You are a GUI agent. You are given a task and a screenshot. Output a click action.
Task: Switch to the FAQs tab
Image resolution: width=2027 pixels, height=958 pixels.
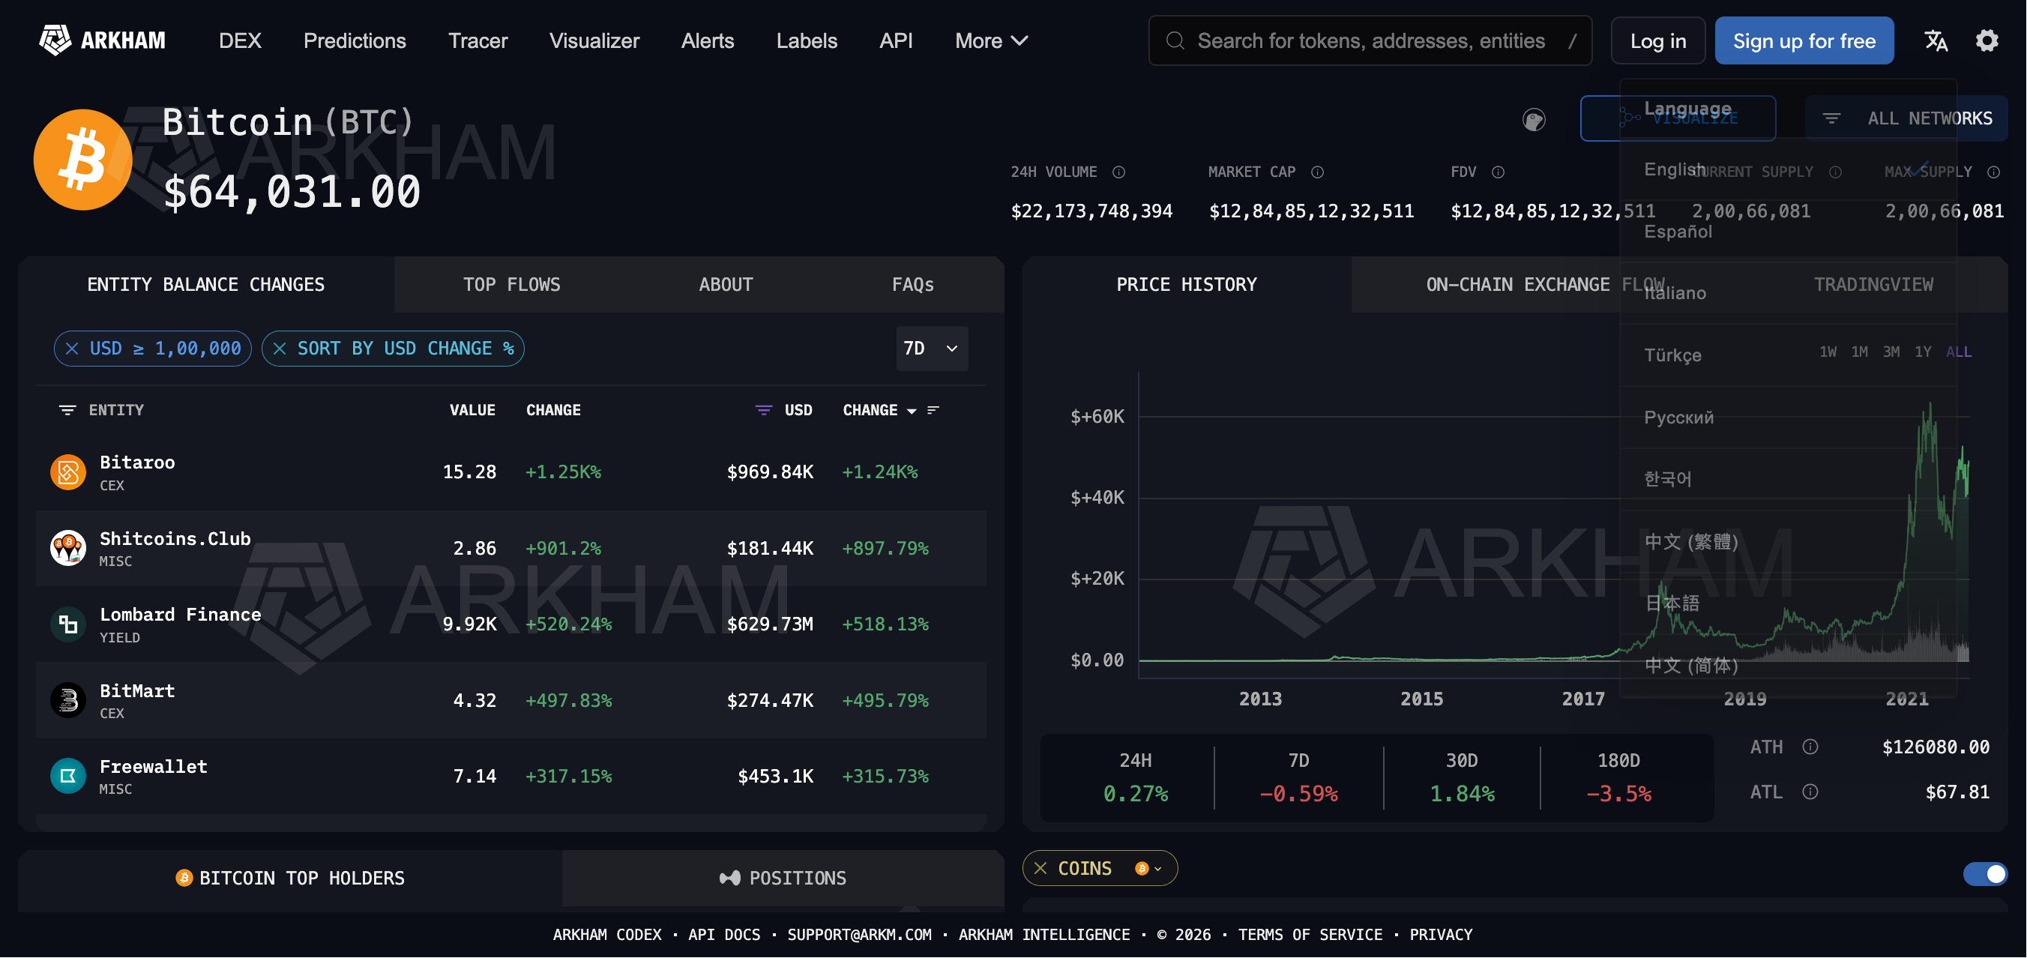(913, 285)
